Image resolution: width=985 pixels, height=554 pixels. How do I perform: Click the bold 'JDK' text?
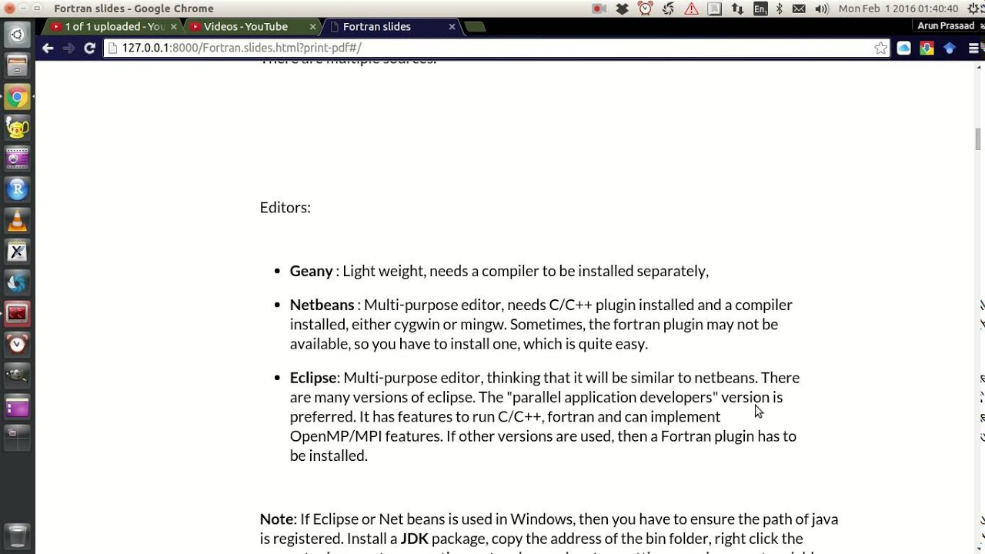(x=414, y=539)
